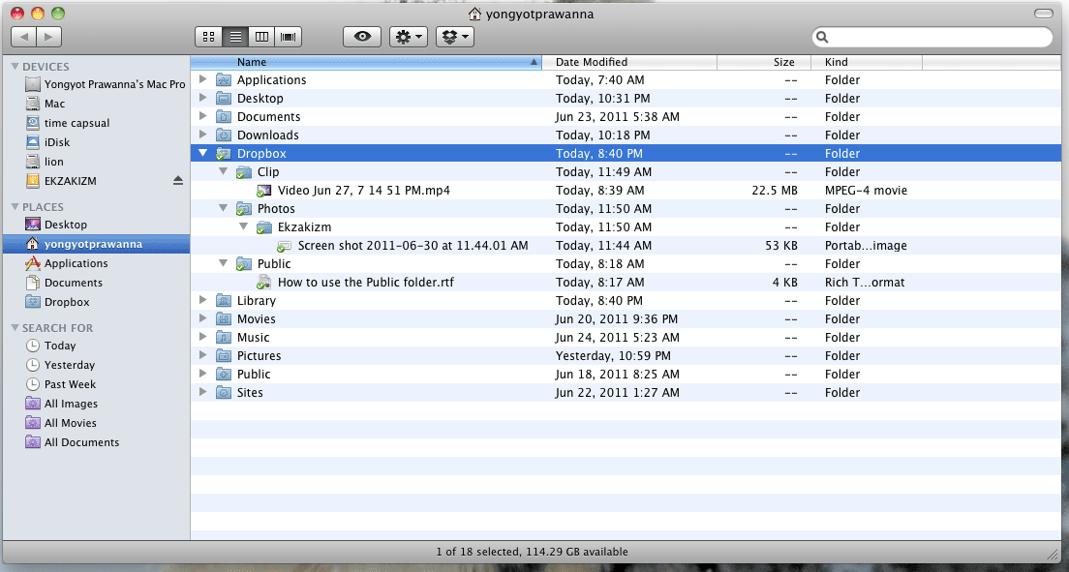Collapse the SEARCH FOR sidebar section

click(15, 328)
